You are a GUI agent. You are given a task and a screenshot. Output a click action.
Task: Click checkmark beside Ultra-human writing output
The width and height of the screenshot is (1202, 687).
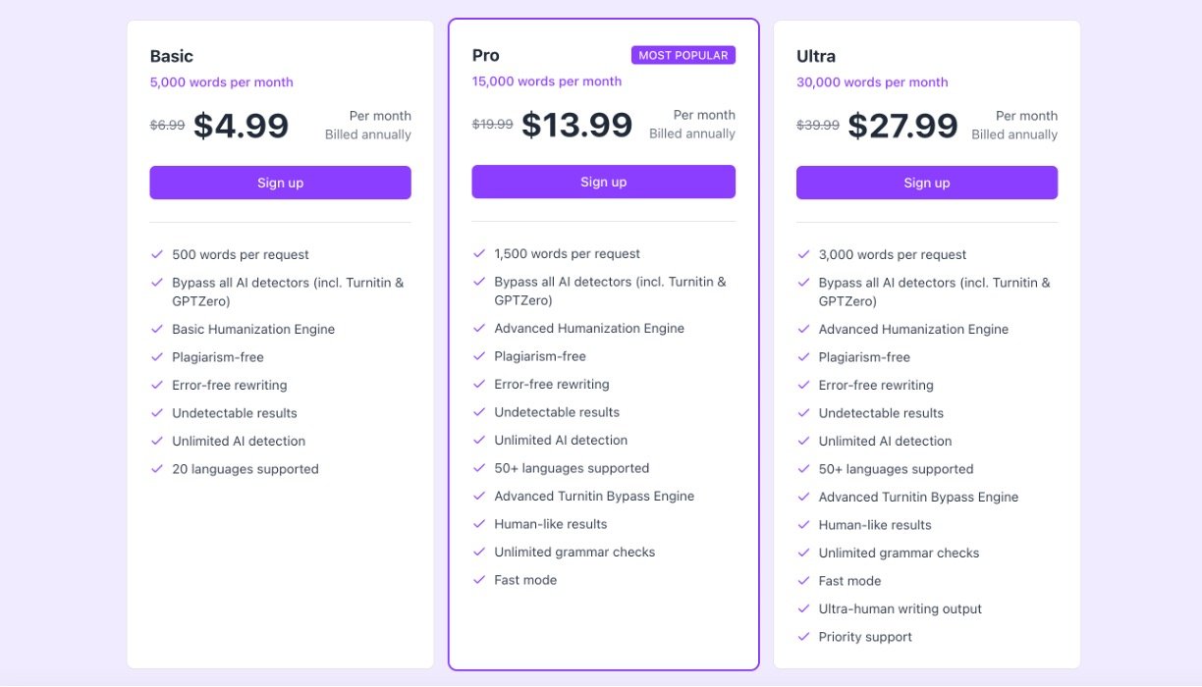click(x=803, y=608)
